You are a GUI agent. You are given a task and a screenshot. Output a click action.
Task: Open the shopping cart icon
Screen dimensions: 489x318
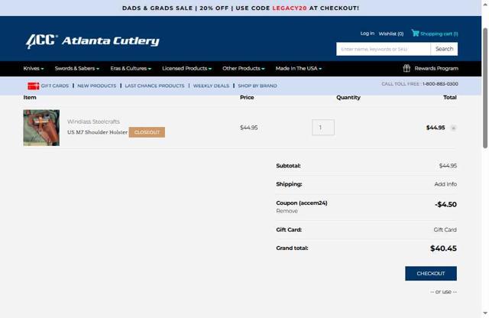(415, 33)
